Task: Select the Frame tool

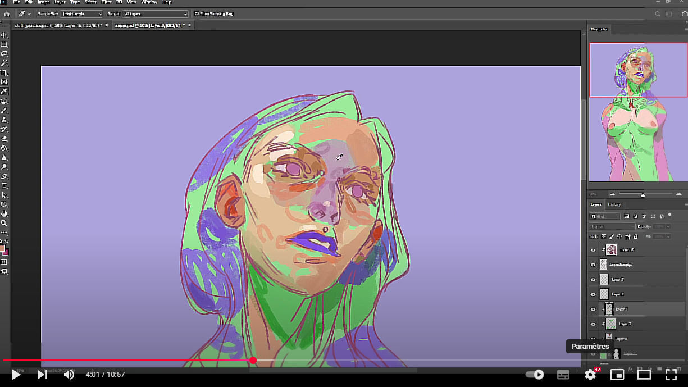Action: pyautogui.click(x=4, y=82)
